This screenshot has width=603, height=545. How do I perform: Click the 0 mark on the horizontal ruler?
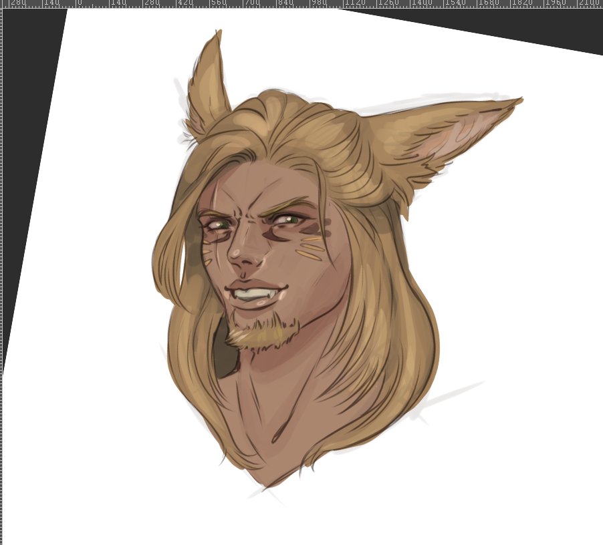[x=76, y=5]
